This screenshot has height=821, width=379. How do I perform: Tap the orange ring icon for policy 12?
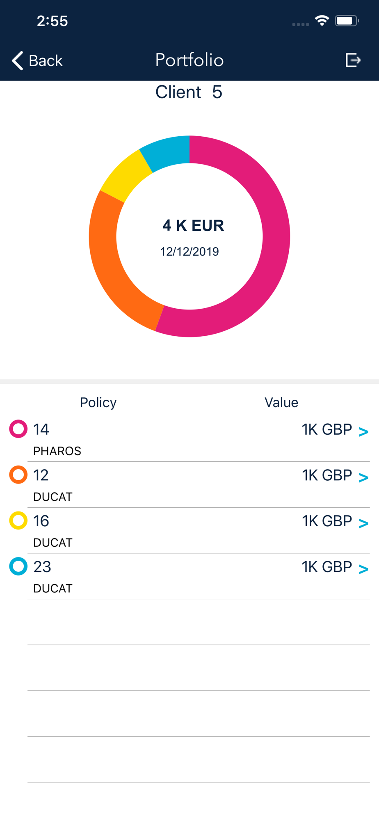click(18, 475)
